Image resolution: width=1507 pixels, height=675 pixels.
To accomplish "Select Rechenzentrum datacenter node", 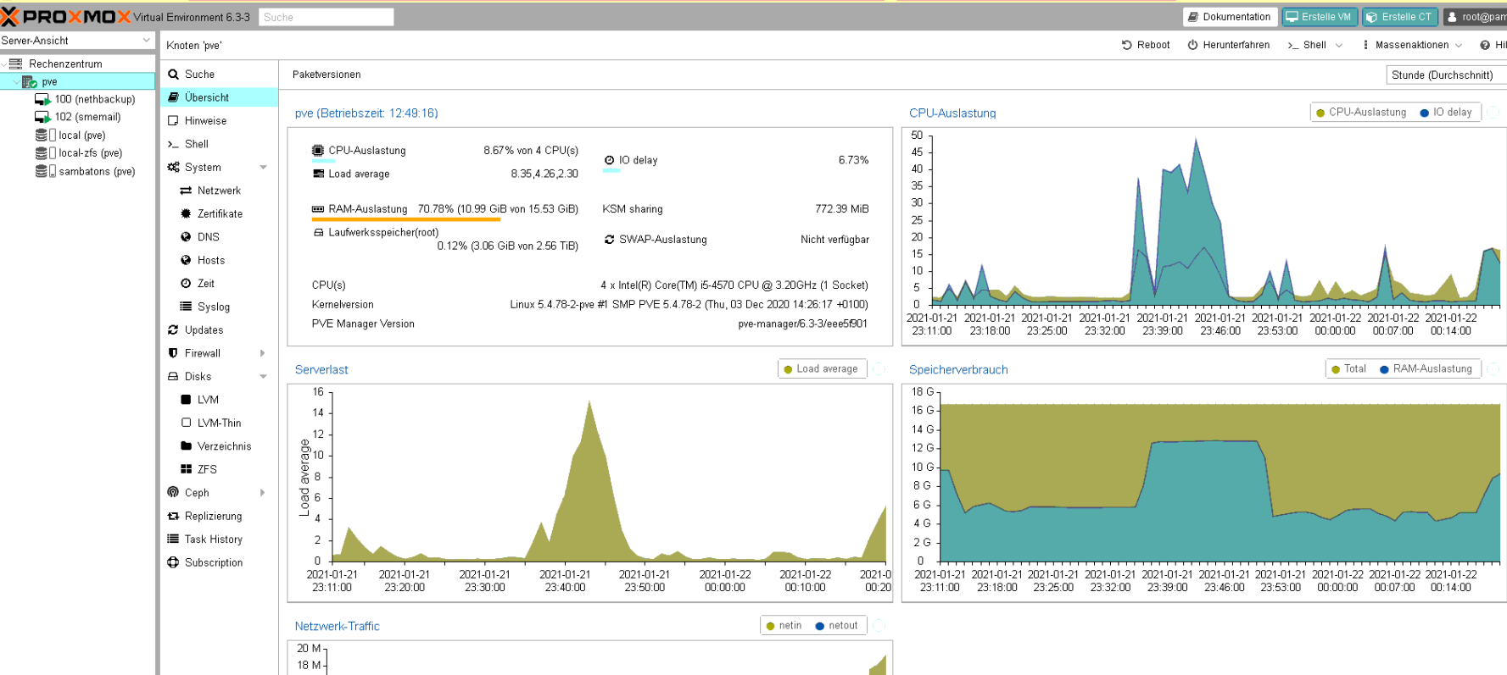I will coord(65,64).
